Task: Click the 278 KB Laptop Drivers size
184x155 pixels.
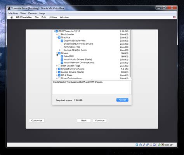Action: 125,72
